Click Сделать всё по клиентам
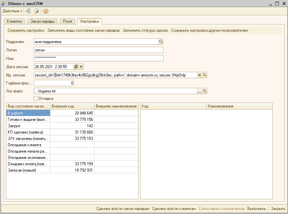The width and height of the screenshot is (288, 214). coord(174,209)
